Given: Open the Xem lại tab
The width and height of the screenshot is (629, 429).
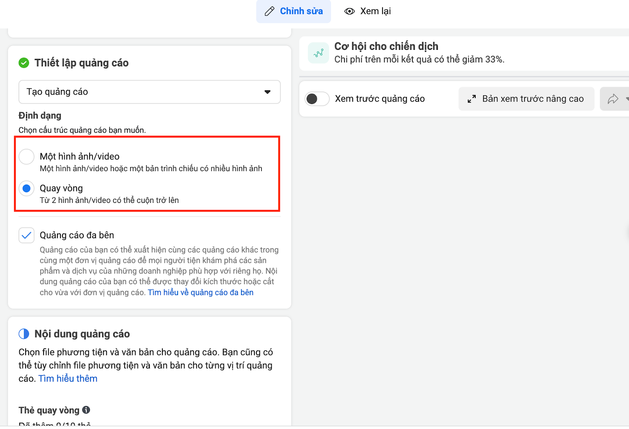Looking at the screenshot, I should point(367,11).
